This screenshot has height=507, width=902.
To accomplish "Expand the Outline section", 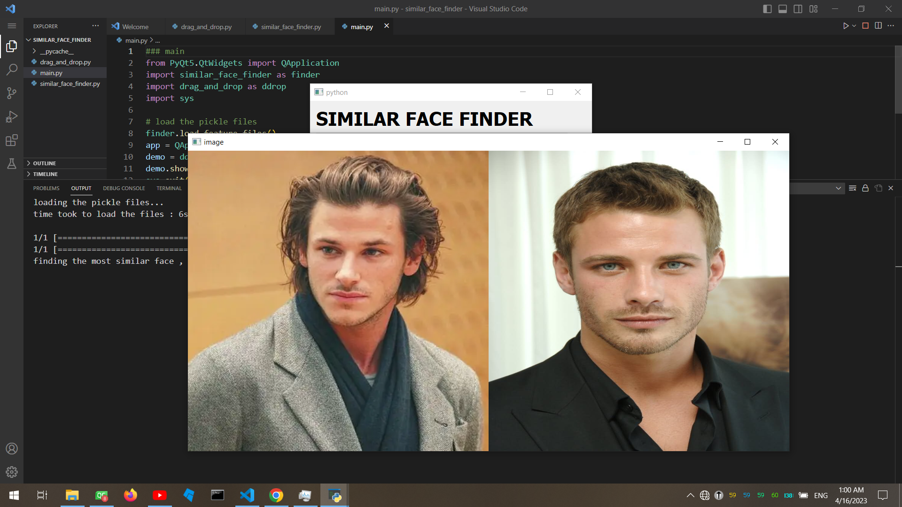I will point(45,163).
